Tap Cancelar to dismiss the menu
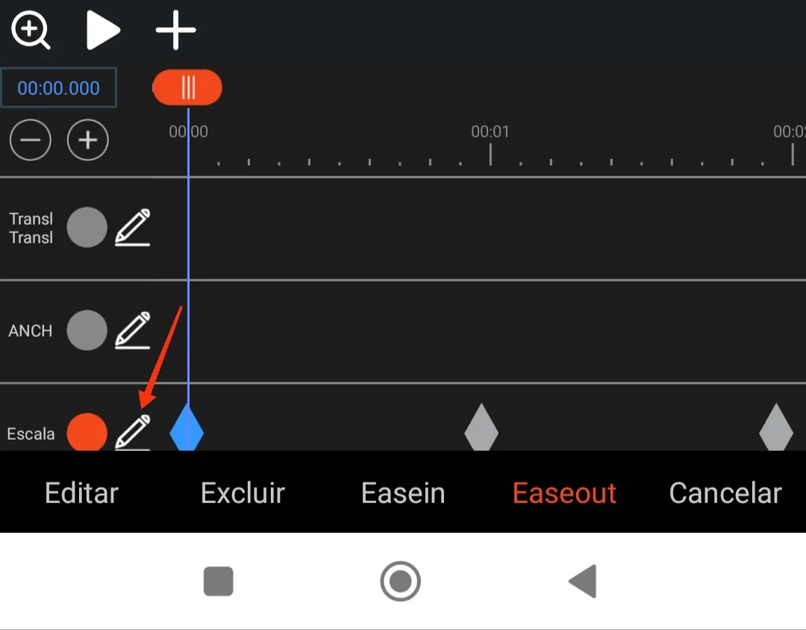The image size is (806, 630). pos(725,493)
